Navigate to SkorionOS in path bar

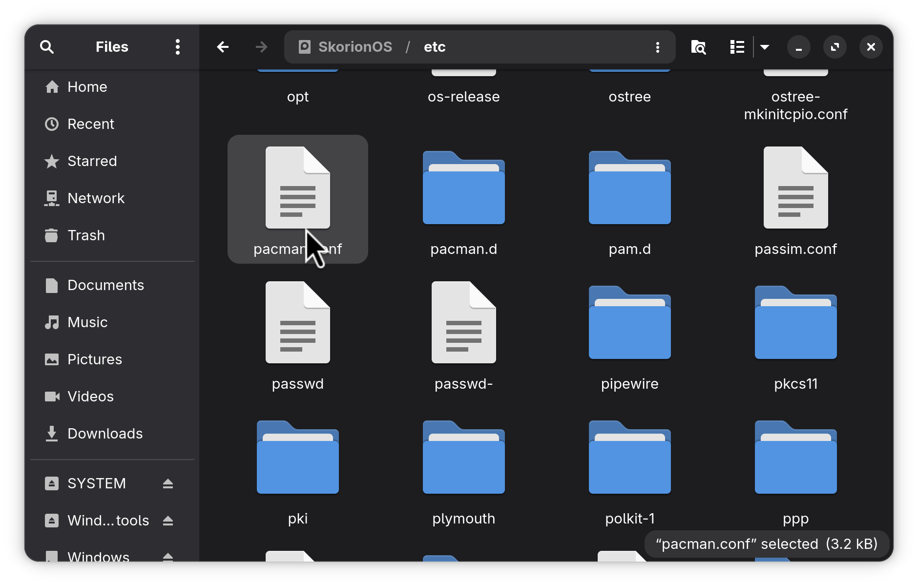[355, 47]
